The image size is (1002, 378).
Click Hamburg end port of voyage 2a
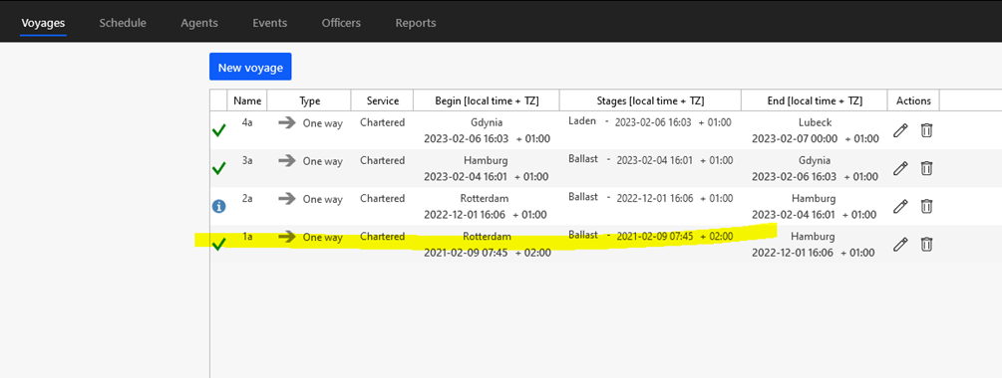tap(815, 198)
